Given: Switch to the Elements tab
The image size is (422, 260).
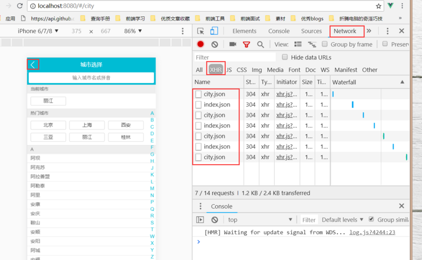Looking at the screenshot, I should [x=244, y=31].
